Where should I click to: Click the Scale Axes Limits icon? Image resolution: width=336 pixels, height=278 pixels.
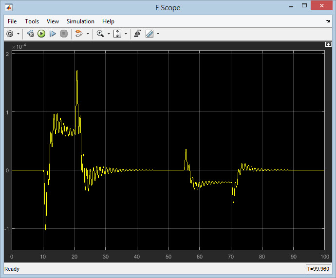pos(117,34)
